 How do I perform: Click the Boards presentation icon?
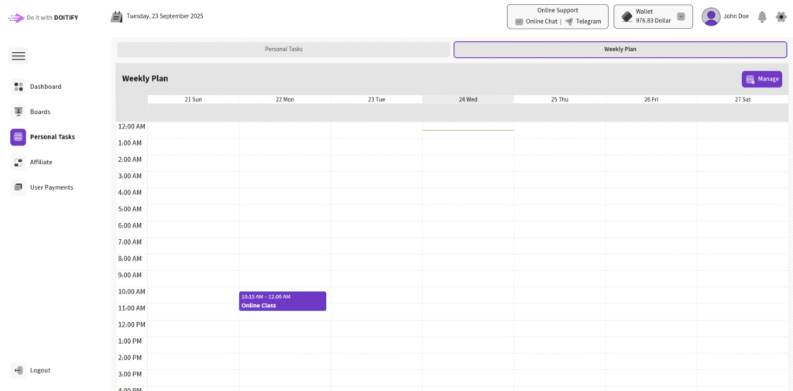point(19,111)
